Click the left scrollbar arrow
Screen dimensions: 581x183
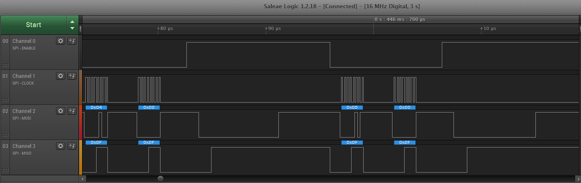pyautogui.click(x=82, y=178)
